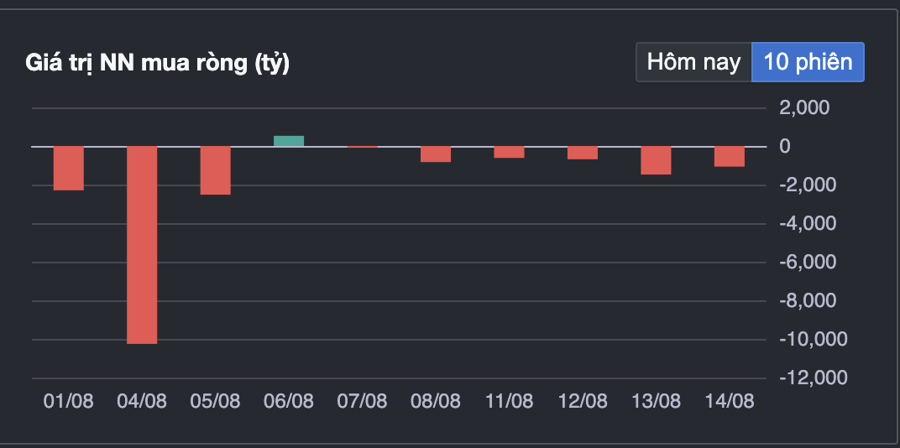Image resolution: width=900 pixels, height=448 pixels.
Task: Click the 2,000 y-axis label
Action: (804, 107)
